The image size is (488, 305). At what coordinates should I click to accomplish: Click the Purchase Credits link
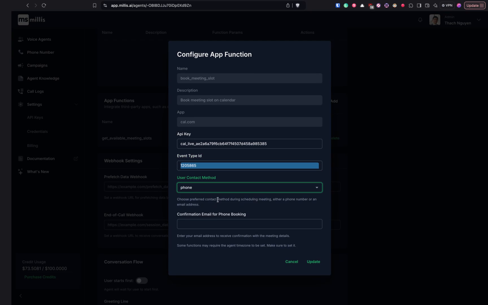(x=40, y=277)
